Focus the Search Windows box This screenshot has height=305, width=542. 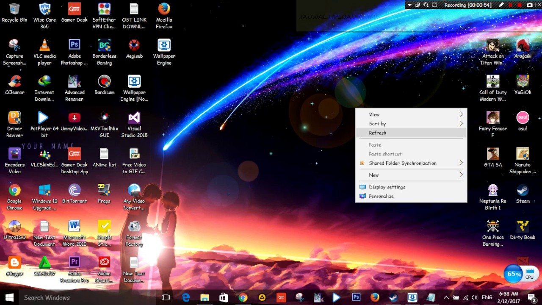[x=88, y=297]
